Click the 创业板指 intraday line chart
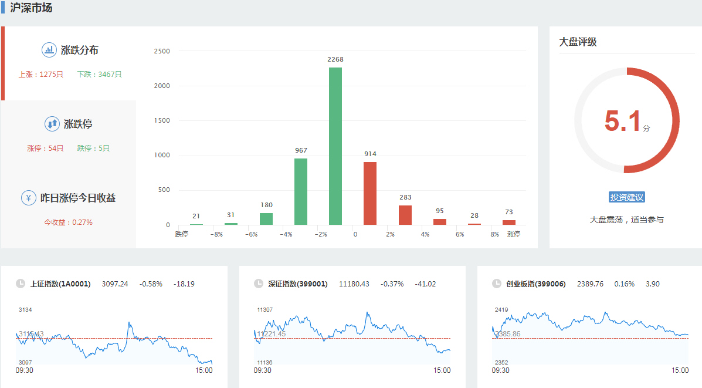 (x=590, y=338)
